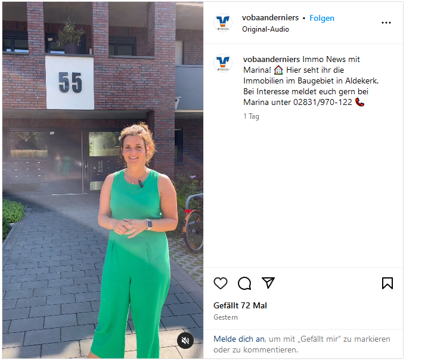This screenshot has width=431, height=362.
Task: Share post with paper plane icon
Action: tap(268, 283)
